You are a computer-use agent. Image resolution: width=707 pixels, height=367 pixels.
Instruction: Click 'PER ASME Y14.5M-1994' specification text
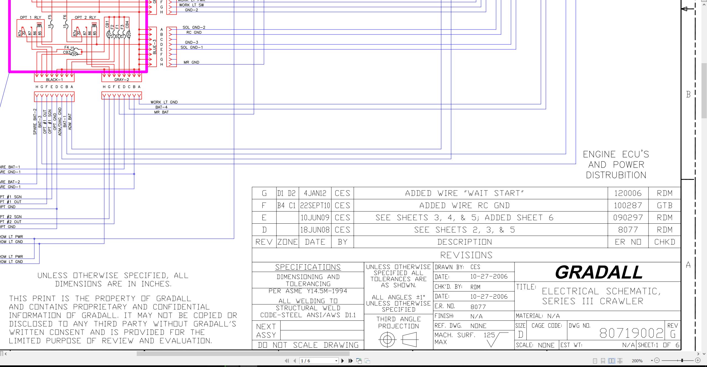[308, 291]
